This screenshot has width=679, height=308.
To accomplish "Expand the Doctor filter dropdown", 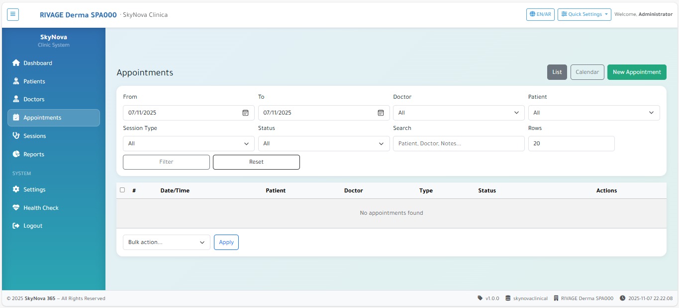I will pyautogui.click(x=458, y=113).
